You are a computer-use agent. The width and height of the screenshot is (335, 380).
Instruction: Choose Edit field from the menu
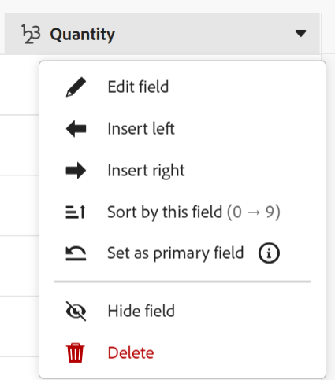click(x=138, y=87)
